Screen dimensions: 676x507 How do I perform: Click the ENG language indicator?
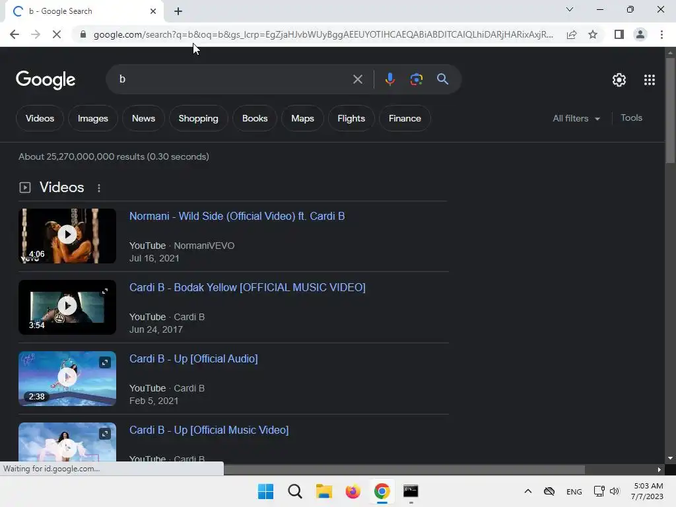[x=574, y=491]
